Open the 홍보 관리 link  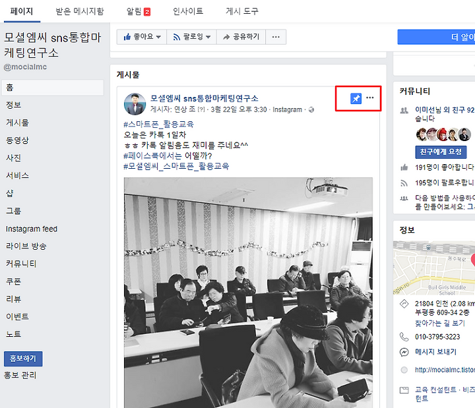[x=20, y=375]
